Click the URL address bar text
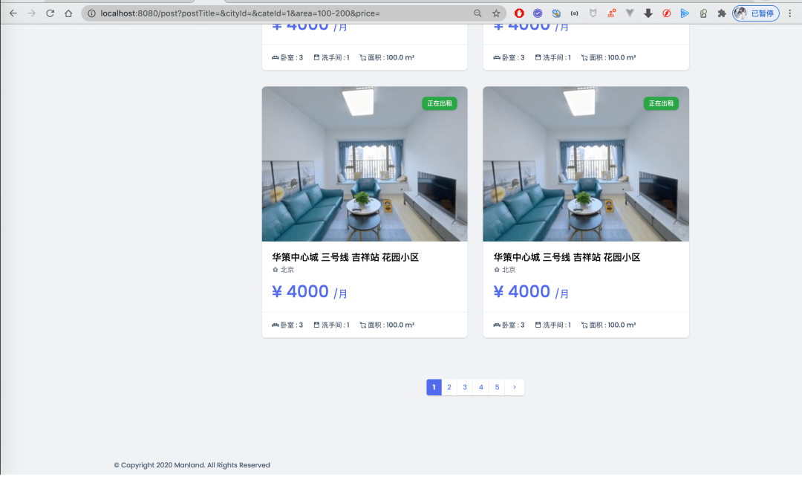 point(240,13)
